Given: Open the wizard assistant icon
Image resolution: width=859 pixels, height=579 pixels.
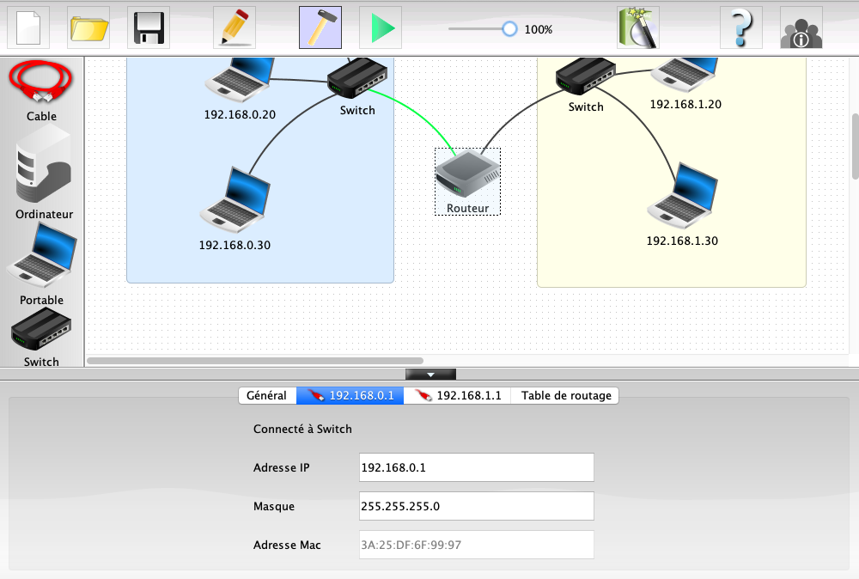Looking at the screenshot, I should click(x=638, y=27).
